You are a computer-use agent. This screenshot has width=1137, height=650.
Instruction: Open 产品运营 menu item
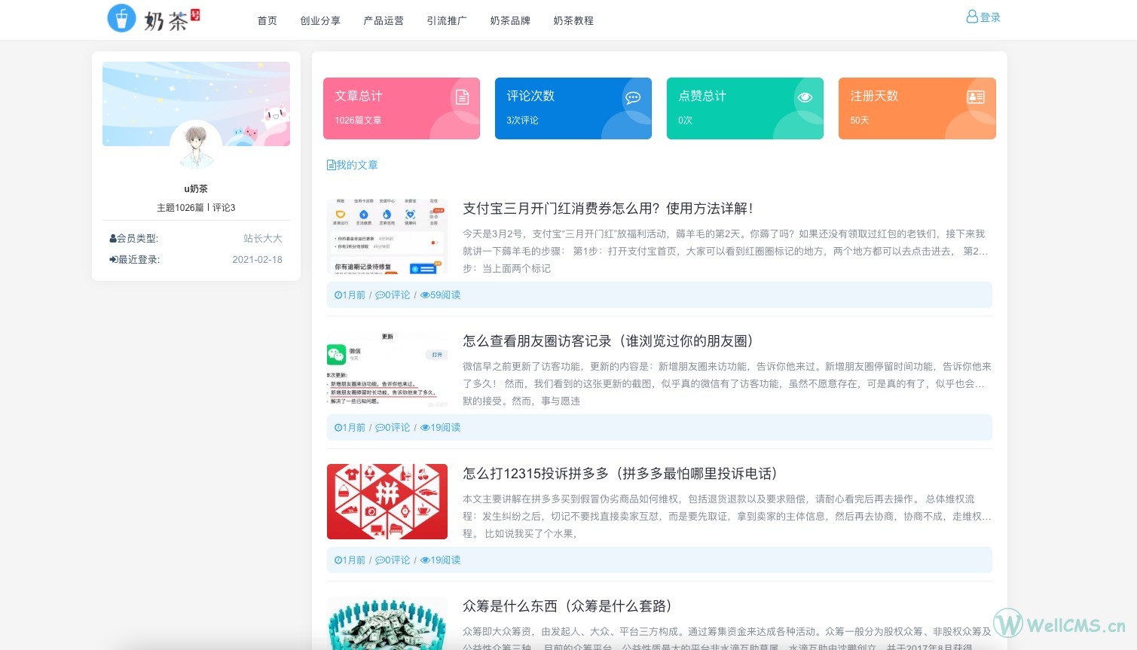(x=384, y=21)
